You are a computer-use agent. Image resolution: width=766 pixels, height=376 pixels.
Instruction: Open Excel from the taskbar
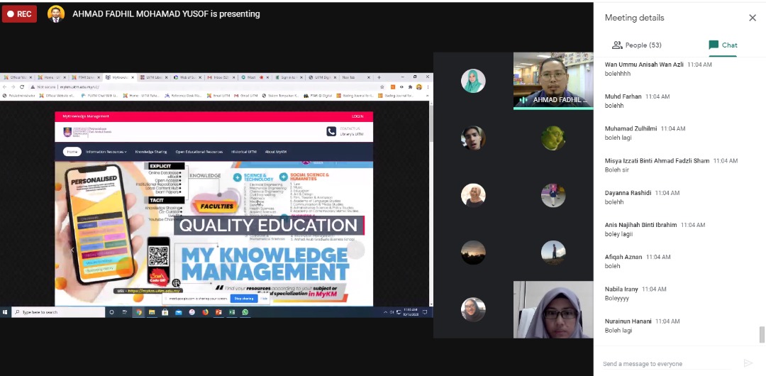pos(231,312)
